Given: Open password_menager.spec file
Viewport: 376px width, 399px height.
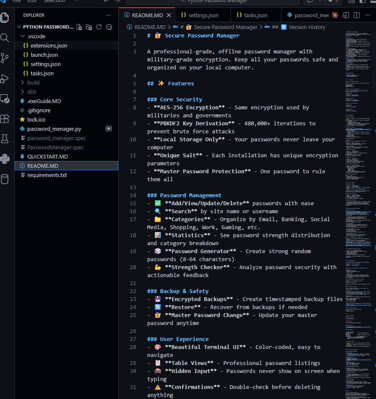Looking at the screenshot, I should click(x=66, y=138).
